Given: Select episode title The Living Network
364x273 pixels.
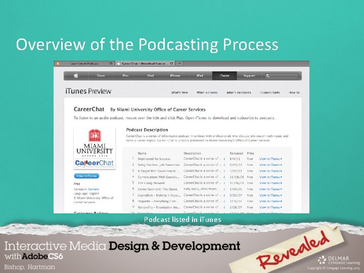Looking at the screenshot, I should [151, 183].
